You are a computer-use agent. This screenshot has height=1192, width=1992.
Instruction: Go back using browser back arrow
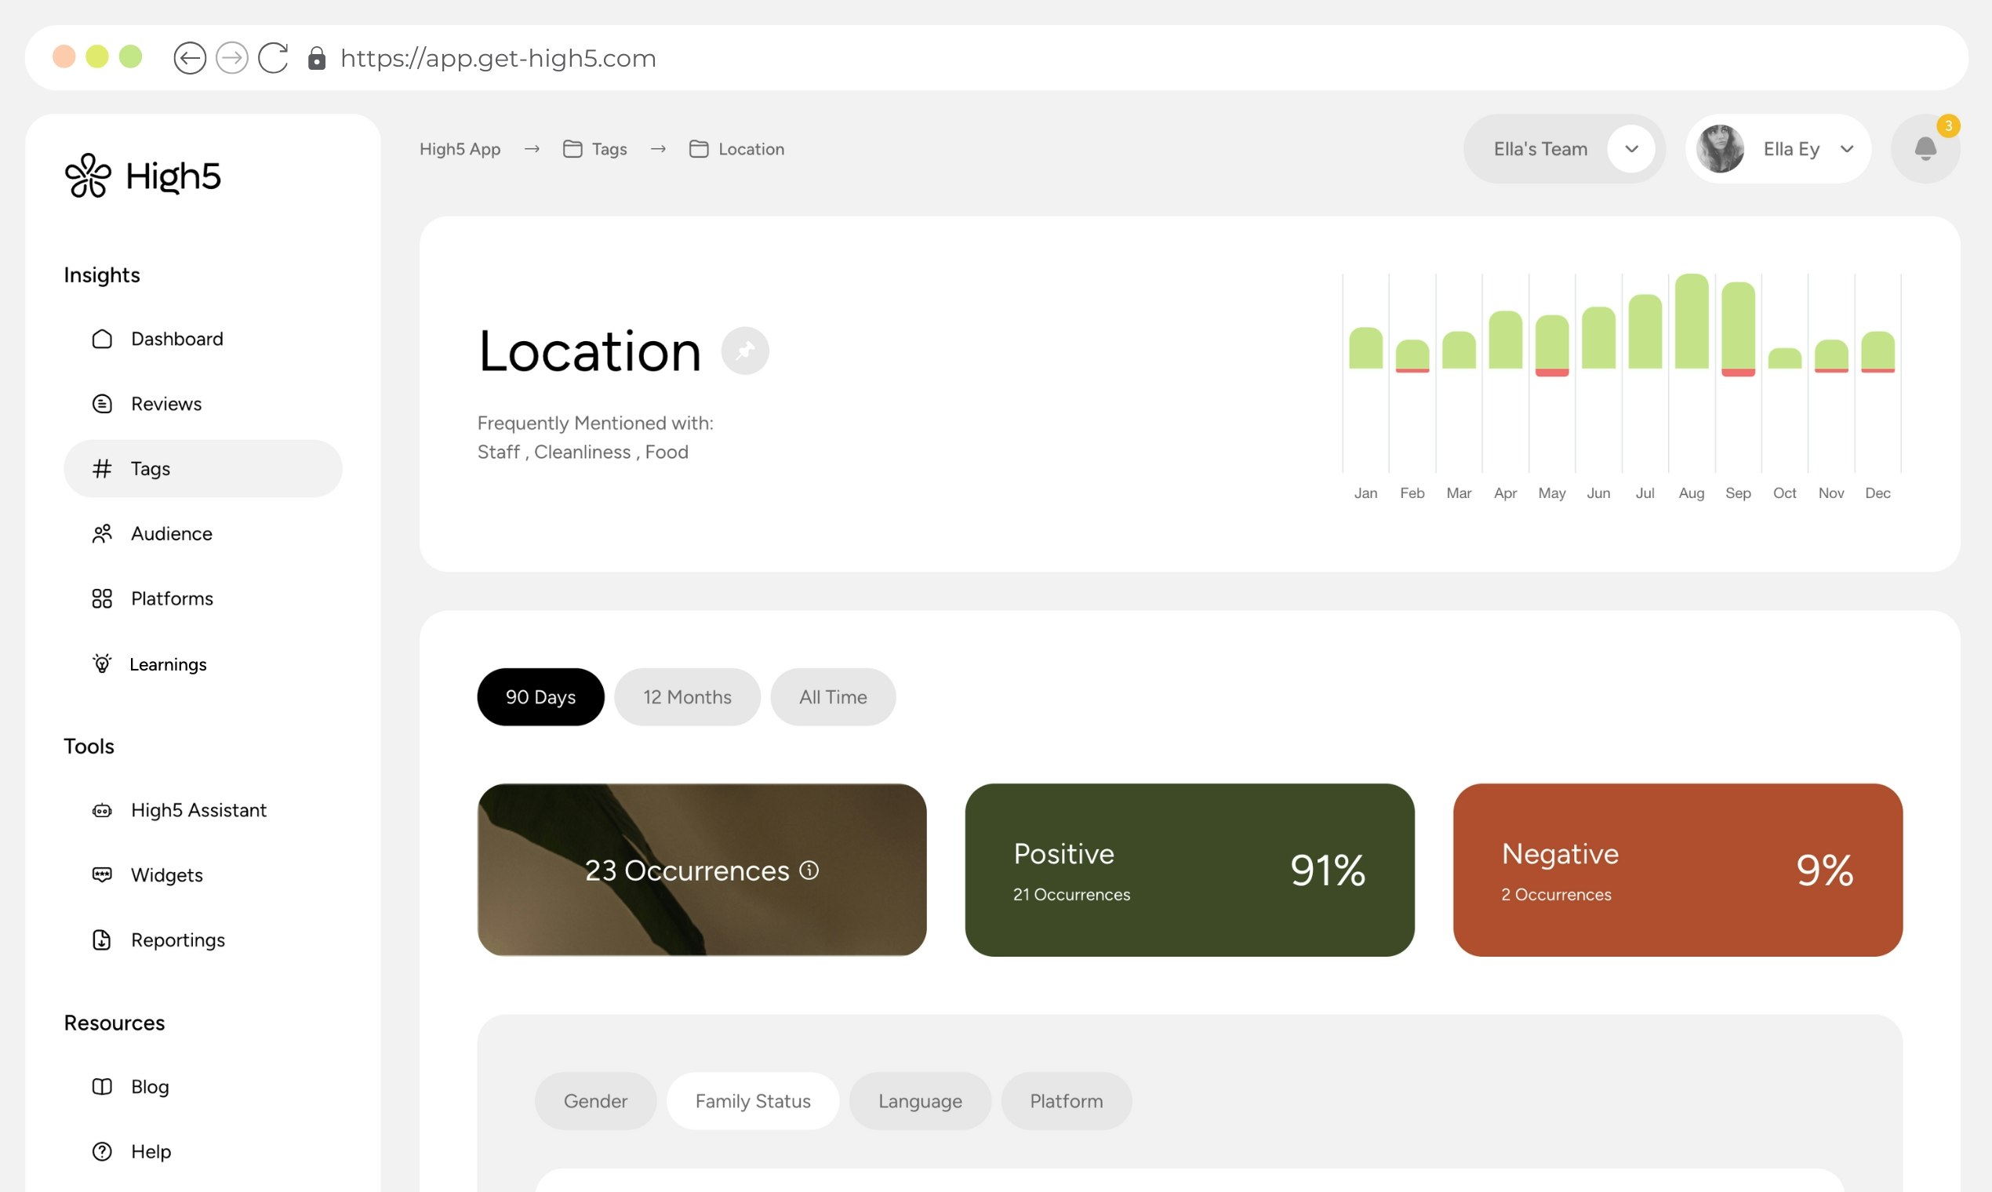point(190,58)
